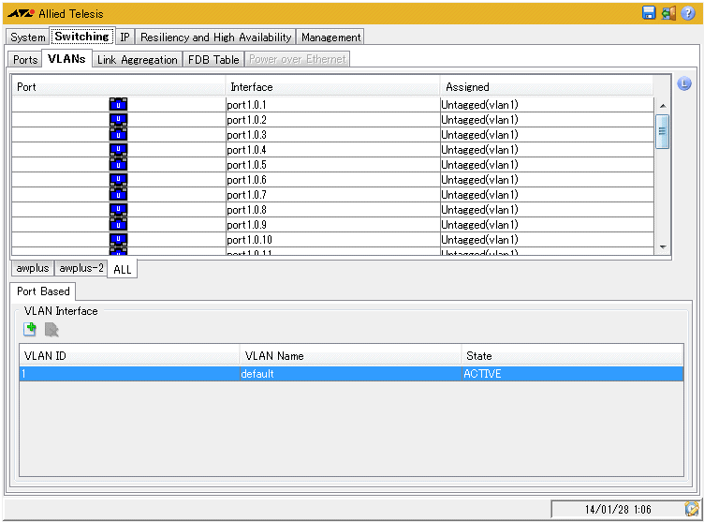Click the port table scrollbar thumb
Image resolution: width=704 pixels, height=522 pixels.
coord(662,131)
